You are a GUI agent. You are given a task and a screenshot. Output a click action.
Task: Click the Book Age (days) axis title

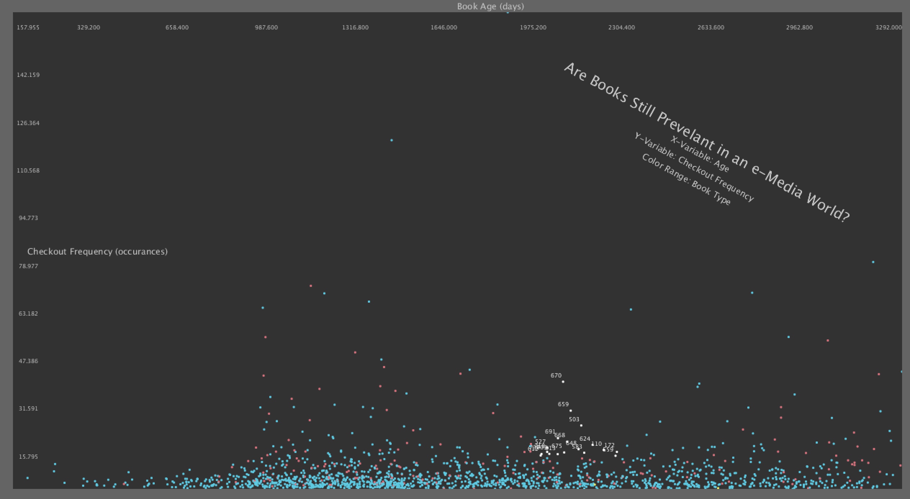click(x=490, y=6)
